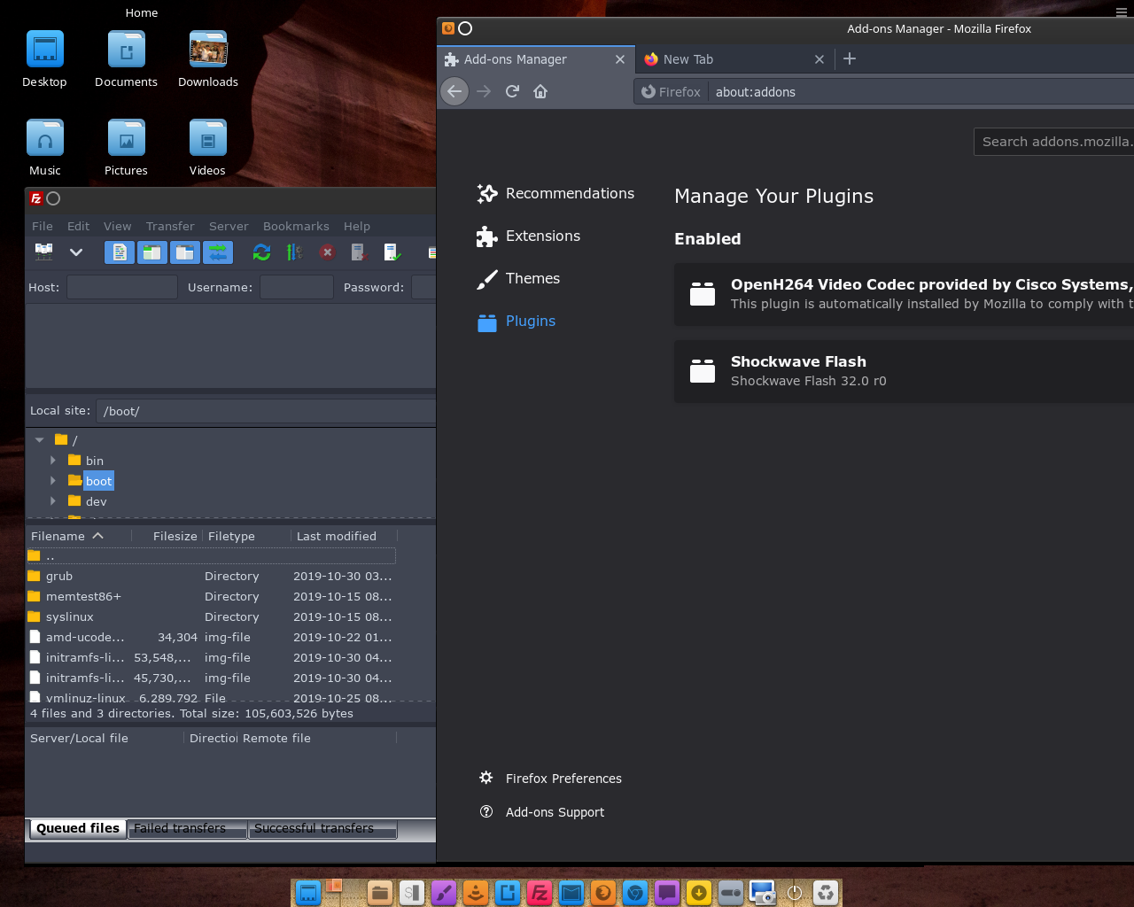Image resolution: width=1134 pixels, height=907 pixels.
Task: Open the Downloads folder on desktop
Action: click(208, 59)
